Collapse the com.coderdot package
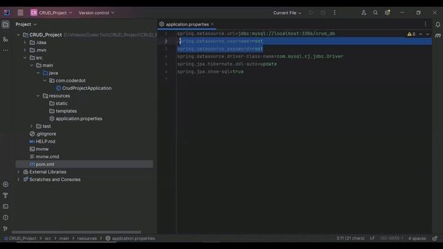Screen dimensions: 443x249 (x=44, y=80)
